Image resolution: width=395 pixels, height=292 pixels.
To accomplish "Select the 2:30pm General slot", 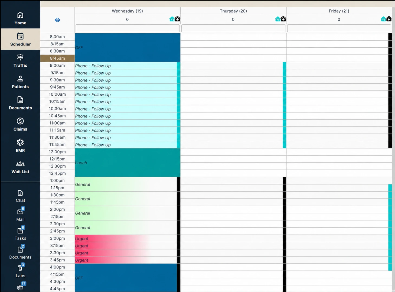I will coord(126,228).
